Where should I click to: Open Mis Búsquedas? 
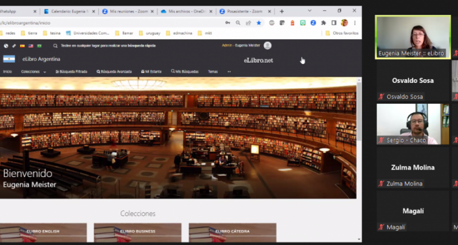pyautogui.click(x=185, y=72)
